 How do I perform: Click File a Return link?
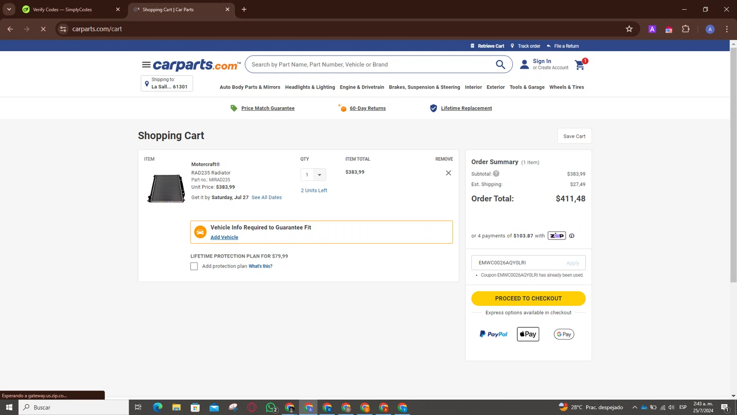pos(567,46)
